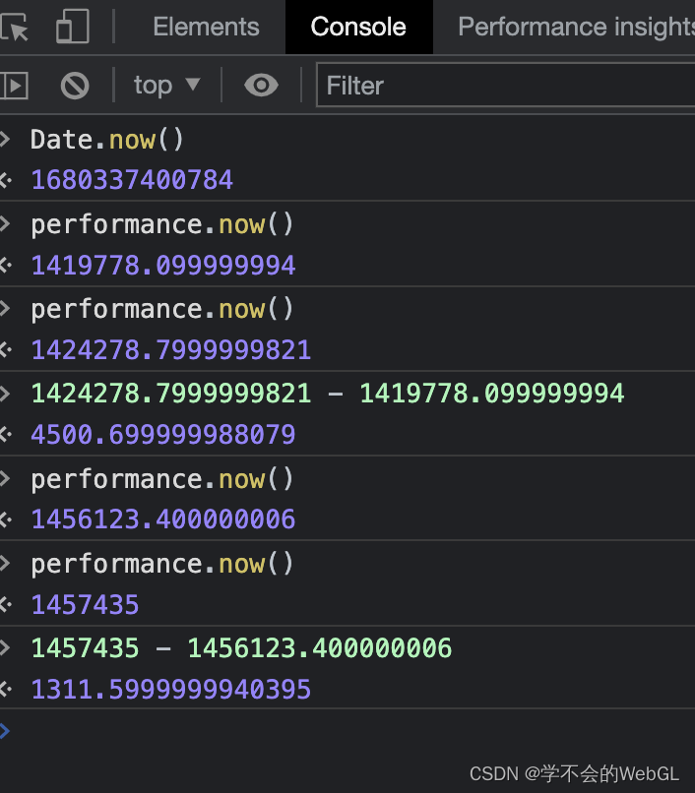This screenshot has width=695, height=793.
Task: Toggle the device toolbar icon
Action: 73,26
